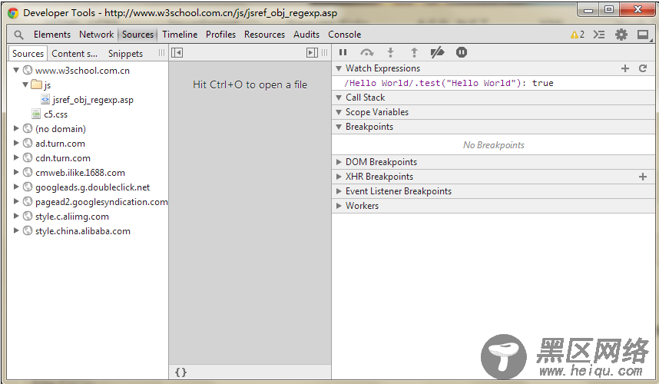659x384 pixels.
Task: Show the console drawer icon
Action: [x=599, y=35]
